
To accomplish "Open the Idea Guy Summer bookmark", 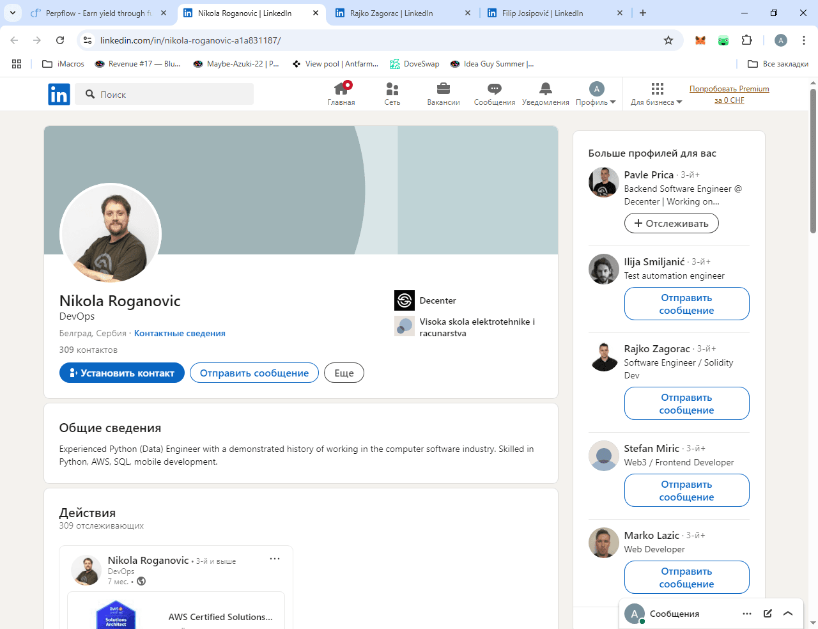I will [492, 64].
